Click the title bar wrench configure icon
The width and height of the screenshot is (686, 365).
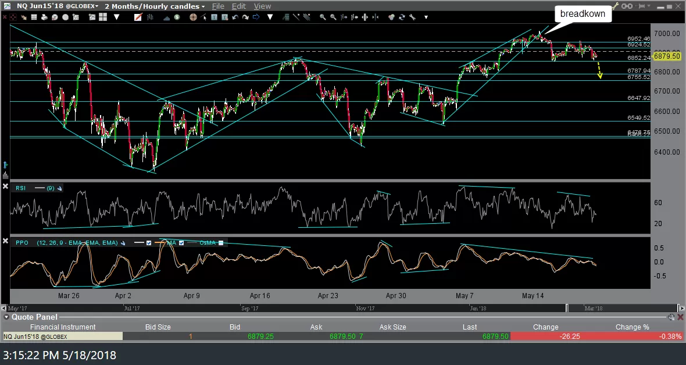pos(615,6)
